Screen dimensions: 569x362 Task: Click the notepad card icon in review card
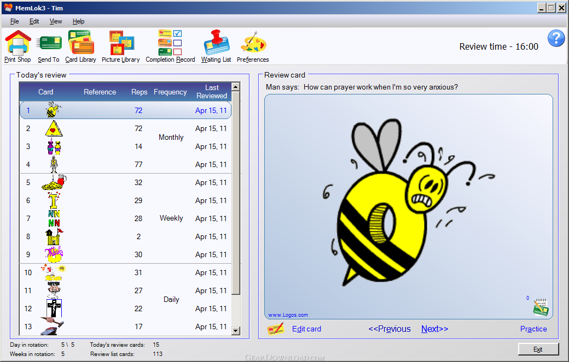[x=541, y=308]
